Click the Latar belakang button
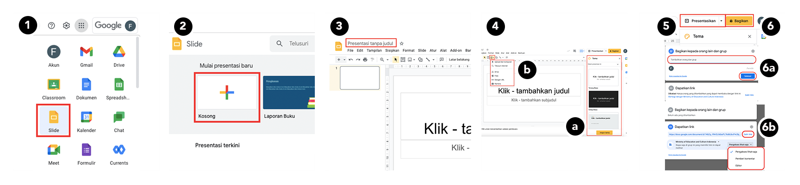This screenshot has width=800, height=185. point(459,60)
